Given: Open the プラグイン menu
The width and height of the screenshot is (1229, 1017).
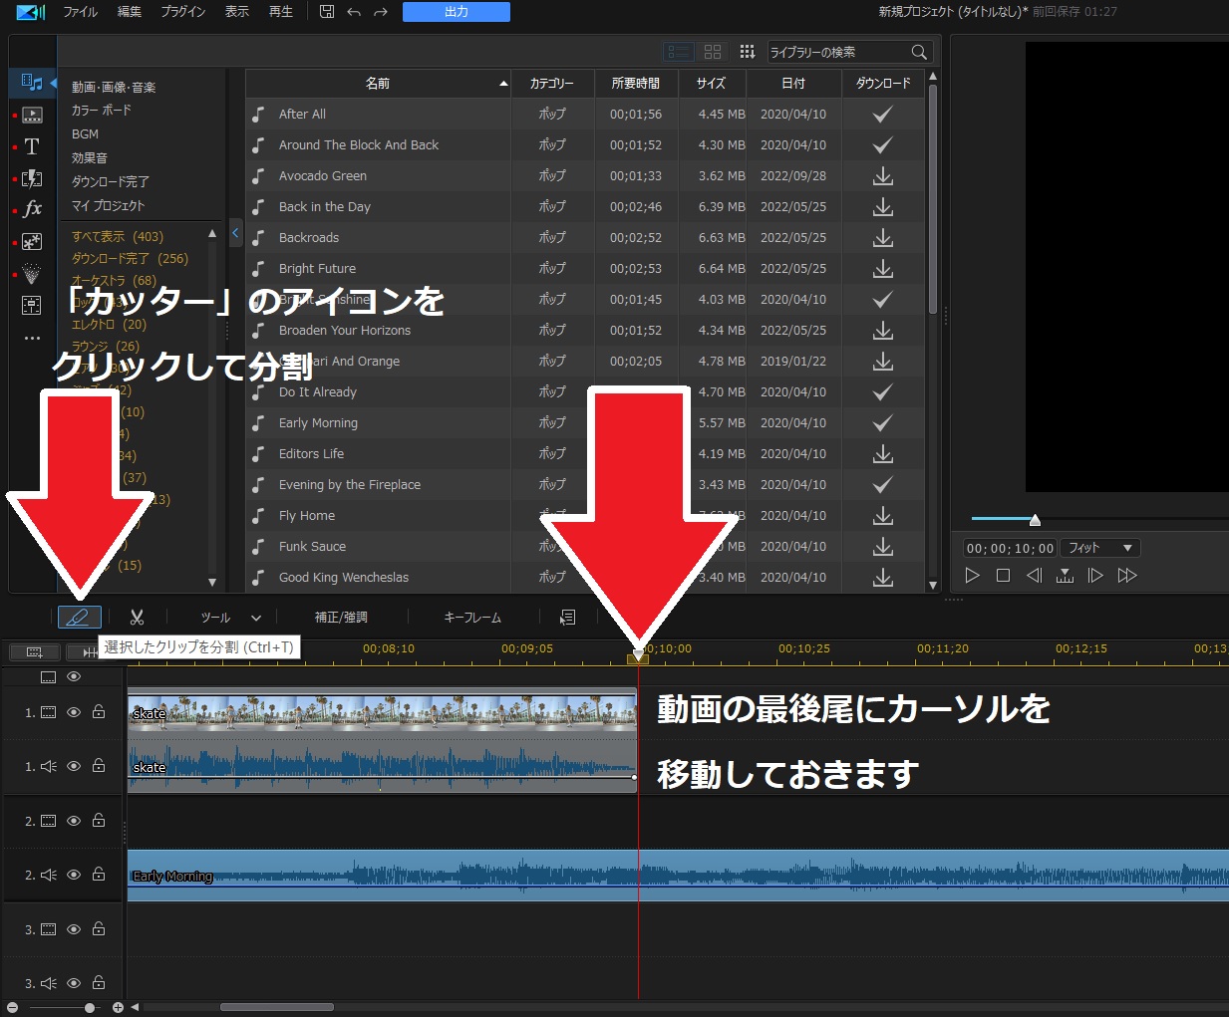Looking at the screenshot, I should (x=183, y=12).
